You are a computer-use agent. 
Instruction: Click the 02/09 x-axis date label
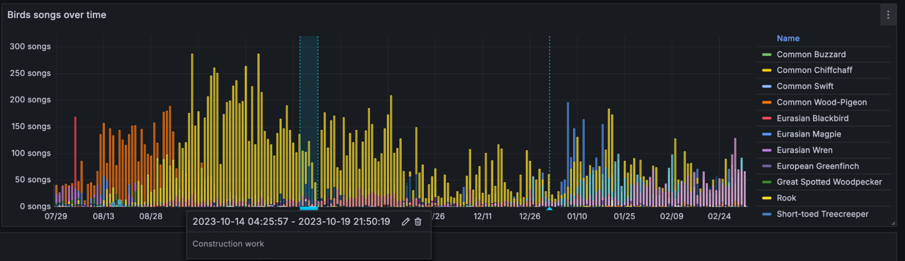coord(672,216)
